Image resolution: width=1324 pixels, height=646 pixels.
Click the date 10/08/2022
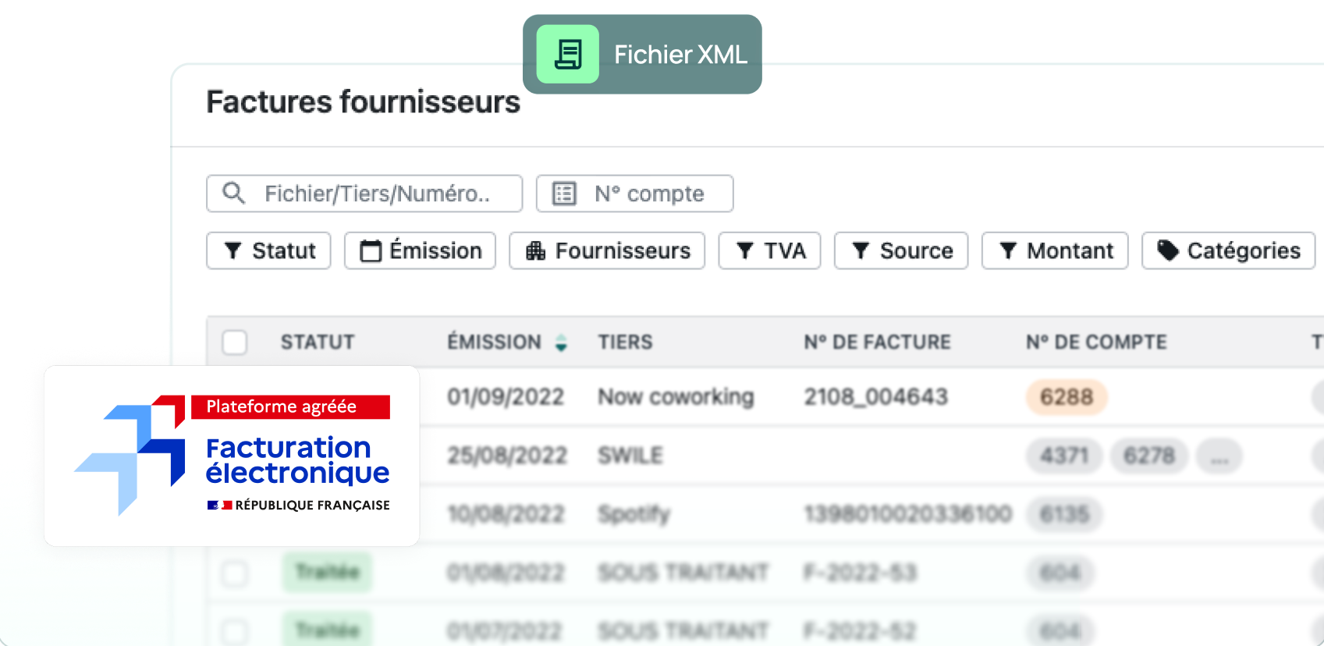pyautogui.click(x=506, y=514)
